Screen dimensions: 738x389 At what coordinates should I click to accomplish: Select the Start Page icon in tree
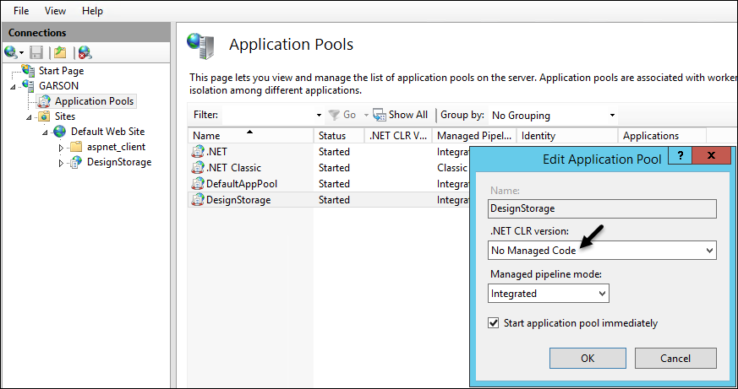point(28,71)
